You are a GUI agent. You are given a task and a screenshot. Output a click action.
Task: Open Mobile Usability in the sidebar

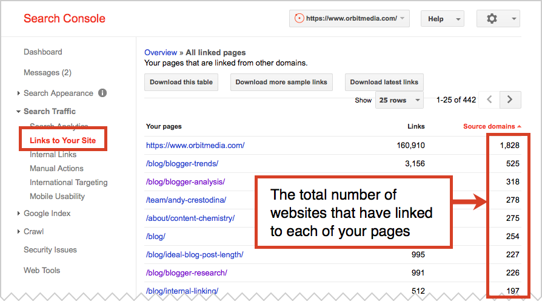[x=58, y=197]
